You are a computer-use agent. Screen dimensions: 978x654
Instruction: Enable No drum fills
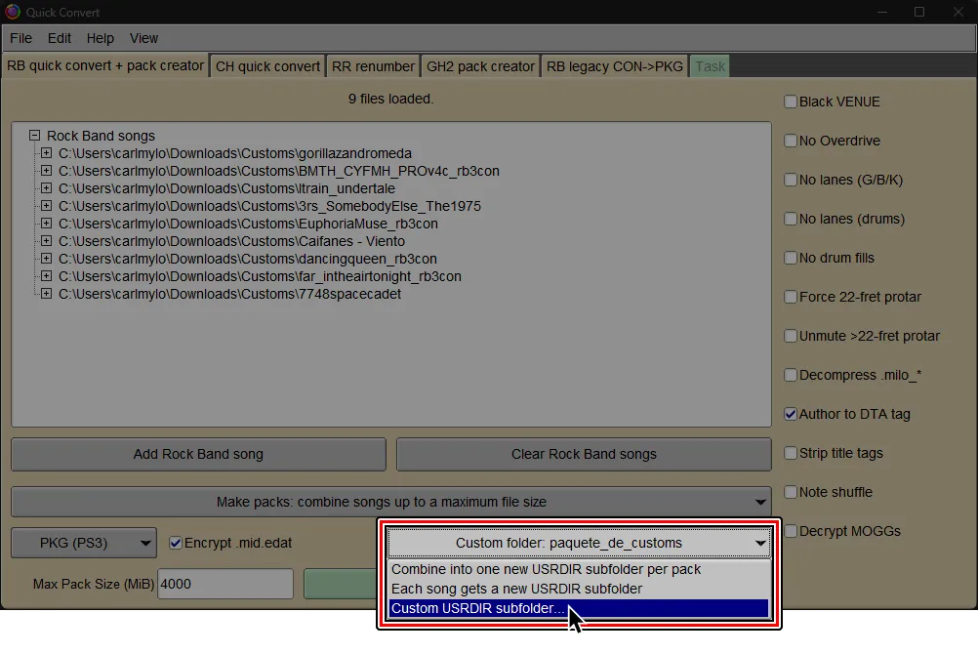click(790, 258)
